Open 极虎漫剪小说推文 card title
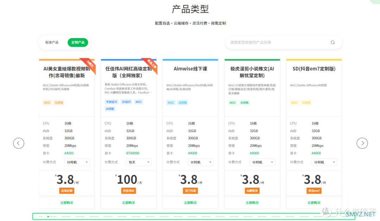This screenshot has height=221, width=380. [252, 72]
